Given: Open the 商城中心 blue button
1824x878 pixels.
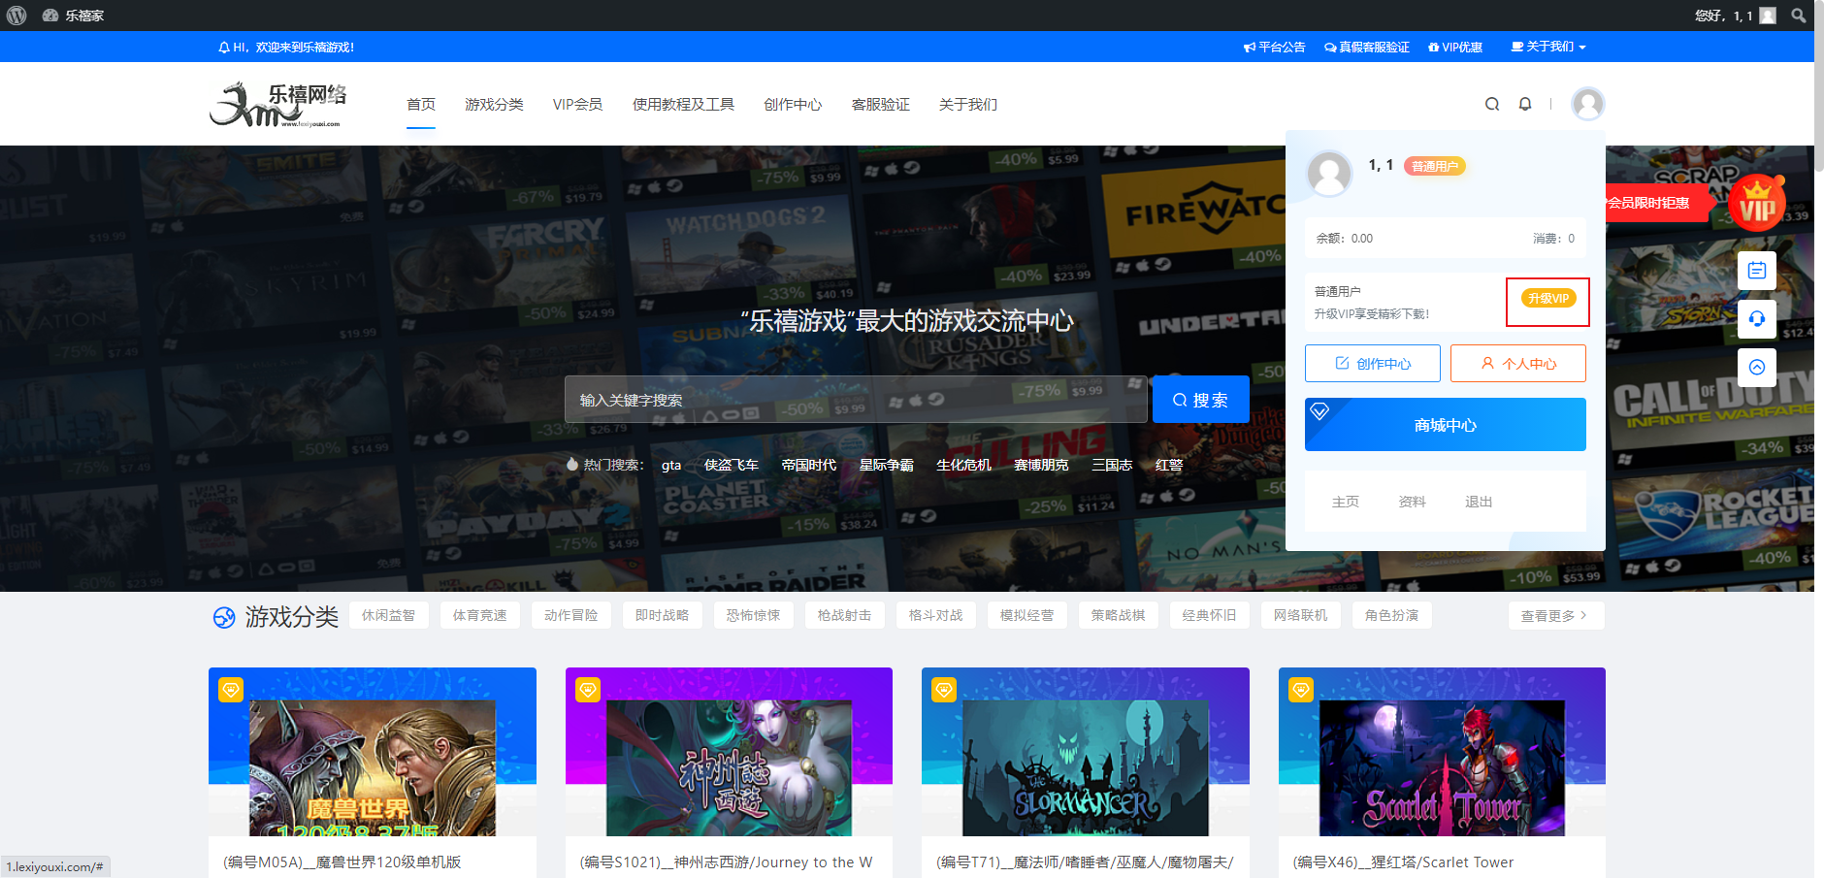Looking at the screenshot, I should (1446, 425).
